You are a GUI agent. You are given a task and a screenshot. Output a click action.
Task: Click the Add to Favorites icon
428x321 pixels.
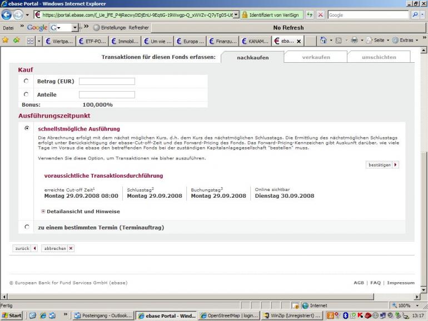click(x=16, y=41)
